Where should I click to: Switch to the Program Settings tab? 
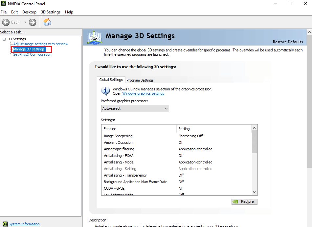pyautogui.click(x=140, y=80)
